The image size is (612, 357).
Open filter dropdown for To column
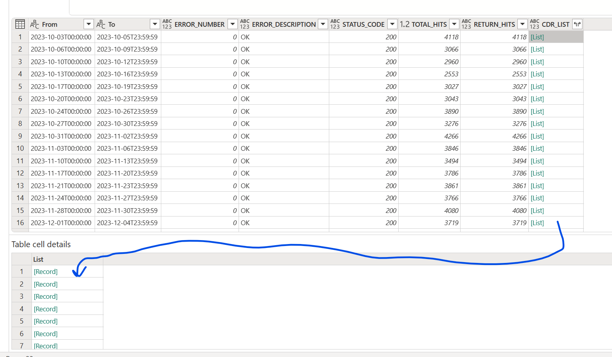pyautogui.click(x=155, y=24)
